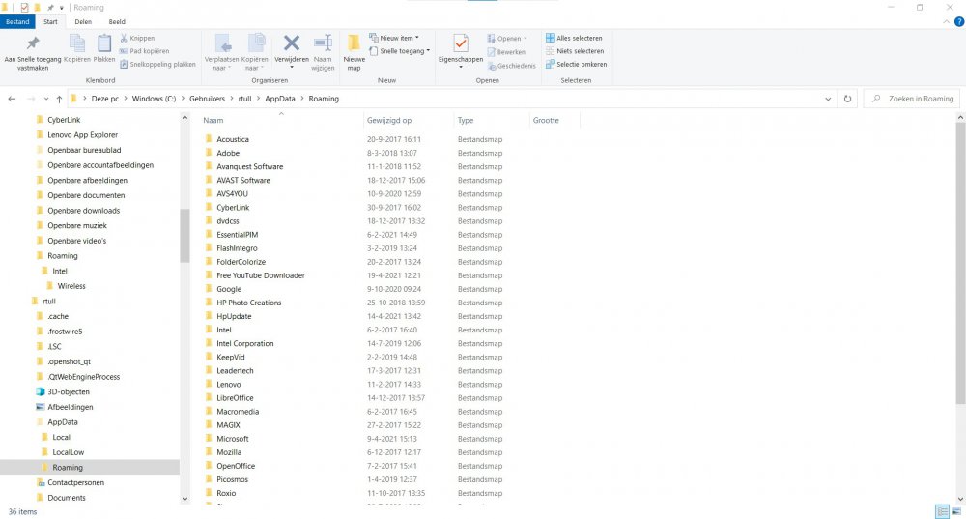The width and height of the screenshot is (966, 519).
Task: Click the refresh button beside address bar
Action: point(847,99)
